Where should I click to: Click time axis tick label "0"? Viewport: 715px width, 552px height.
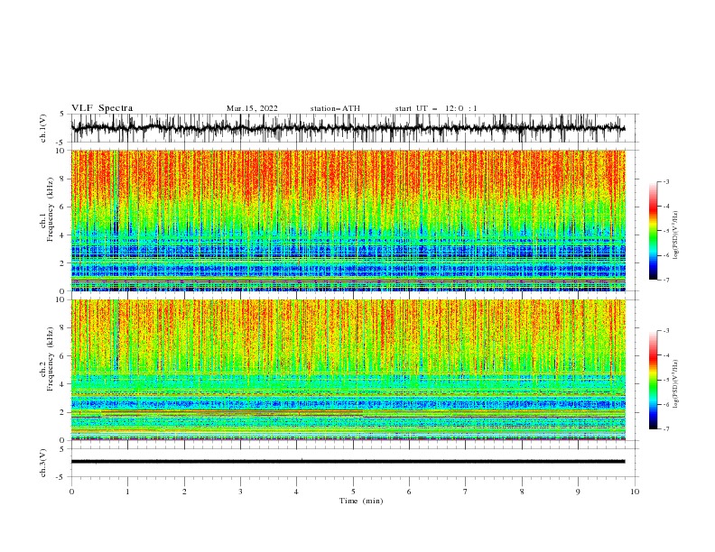[x=71, y=492]
